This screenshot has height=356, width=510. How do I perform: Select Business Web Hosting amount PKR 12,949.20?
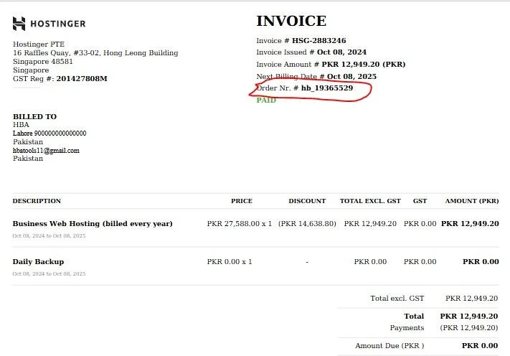470,224
